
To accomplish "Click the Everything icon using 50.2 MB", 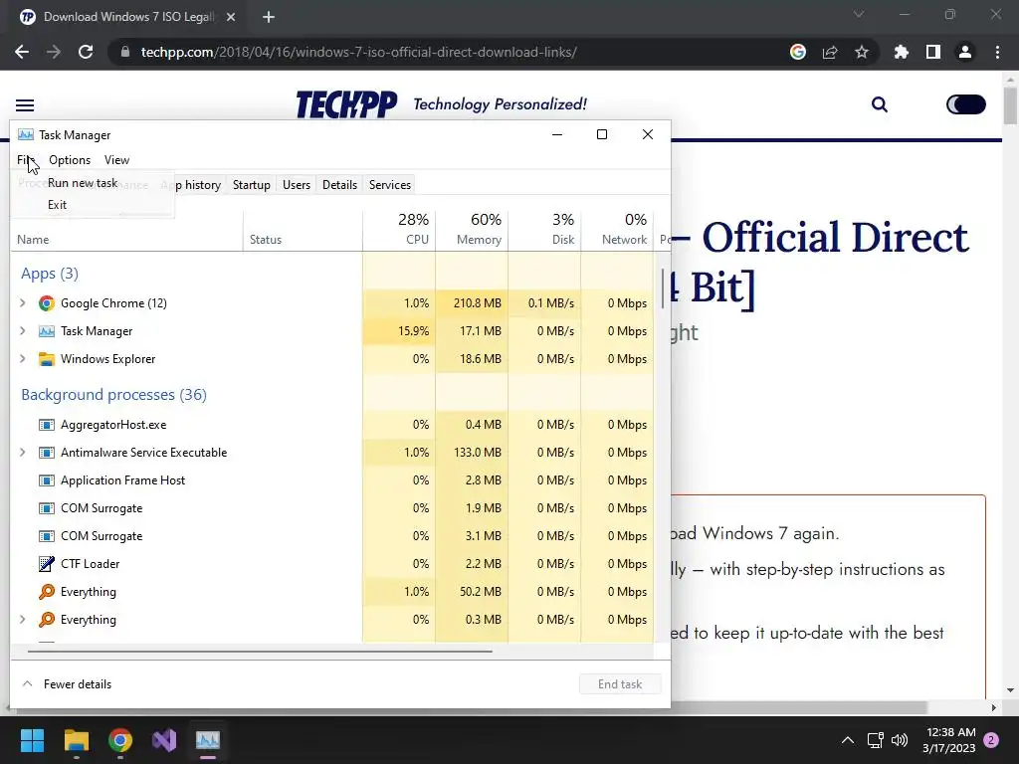I will (46, 592).
